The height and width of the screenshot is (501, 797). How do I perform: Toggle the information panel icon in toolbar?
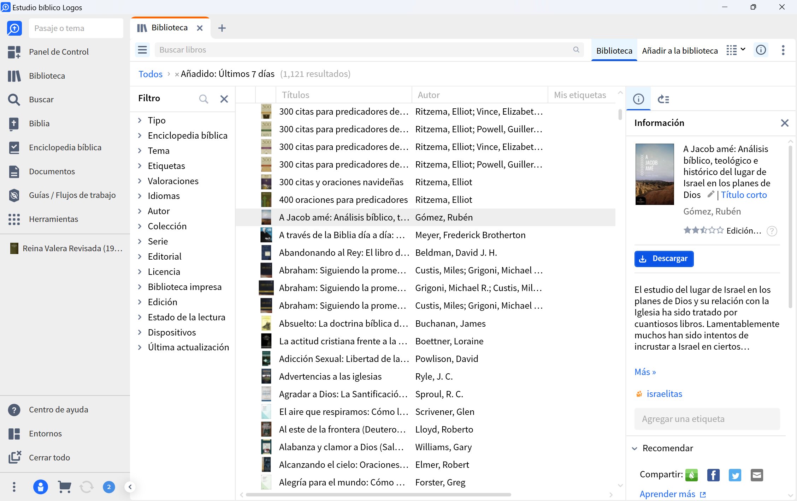coord(761,50)
